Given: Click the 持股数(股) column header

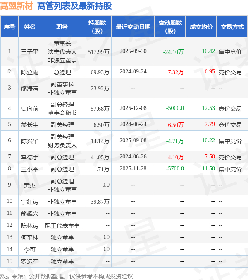Looking at the screenshot, I should coord(97,27).
